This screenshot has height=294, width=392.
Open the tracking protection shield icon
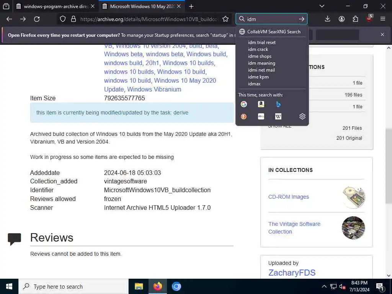pyautogui.click(x=63, y=19)
